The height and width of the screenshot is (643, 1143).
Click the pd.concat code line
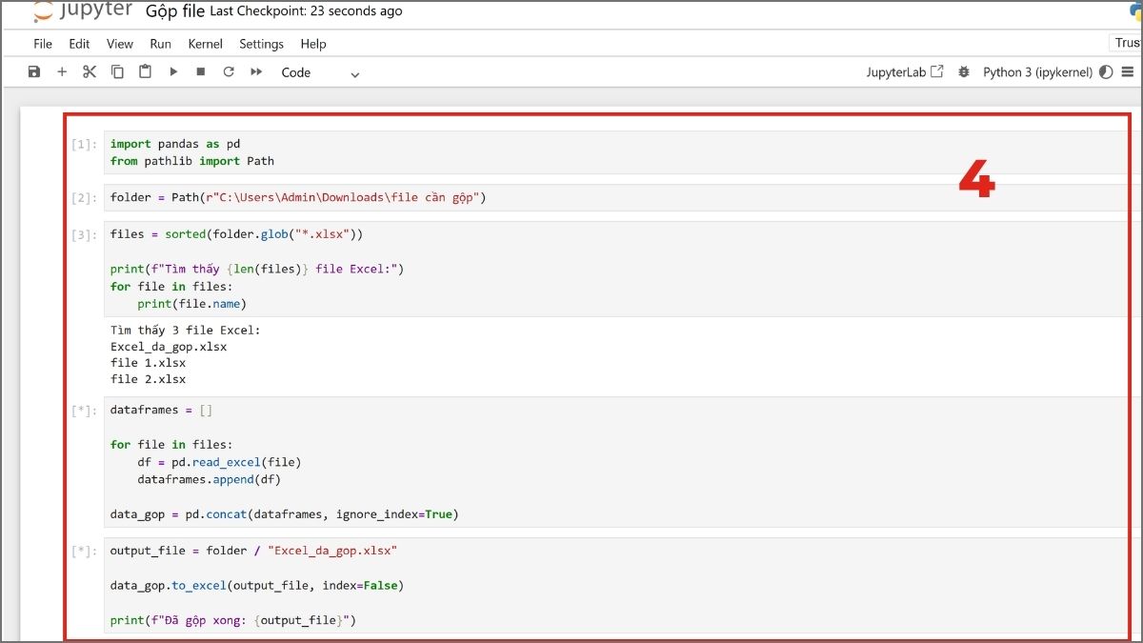(x=284, y=514)
